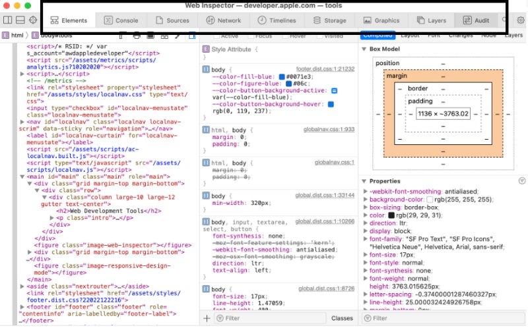Screen dimensions: 528x328
Task: Open the Web Inspector settings gear
Action: pyautogui.click(x=520, y=21)
